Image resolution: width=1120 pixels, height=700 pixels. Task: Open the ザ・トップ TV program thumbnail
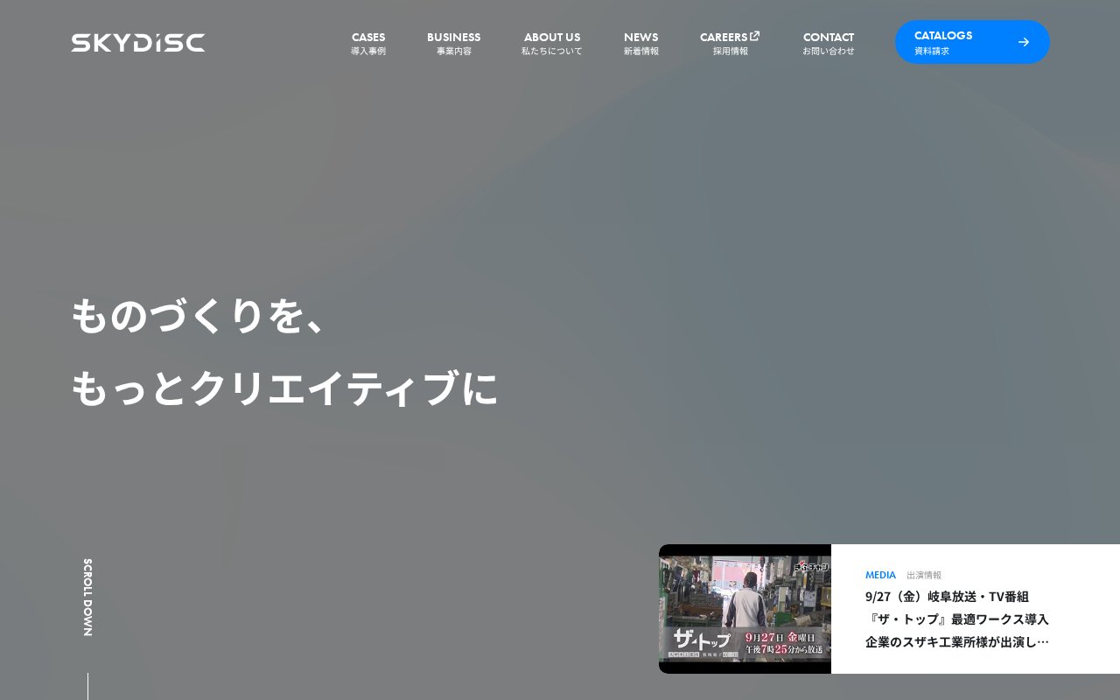(745, 609)
